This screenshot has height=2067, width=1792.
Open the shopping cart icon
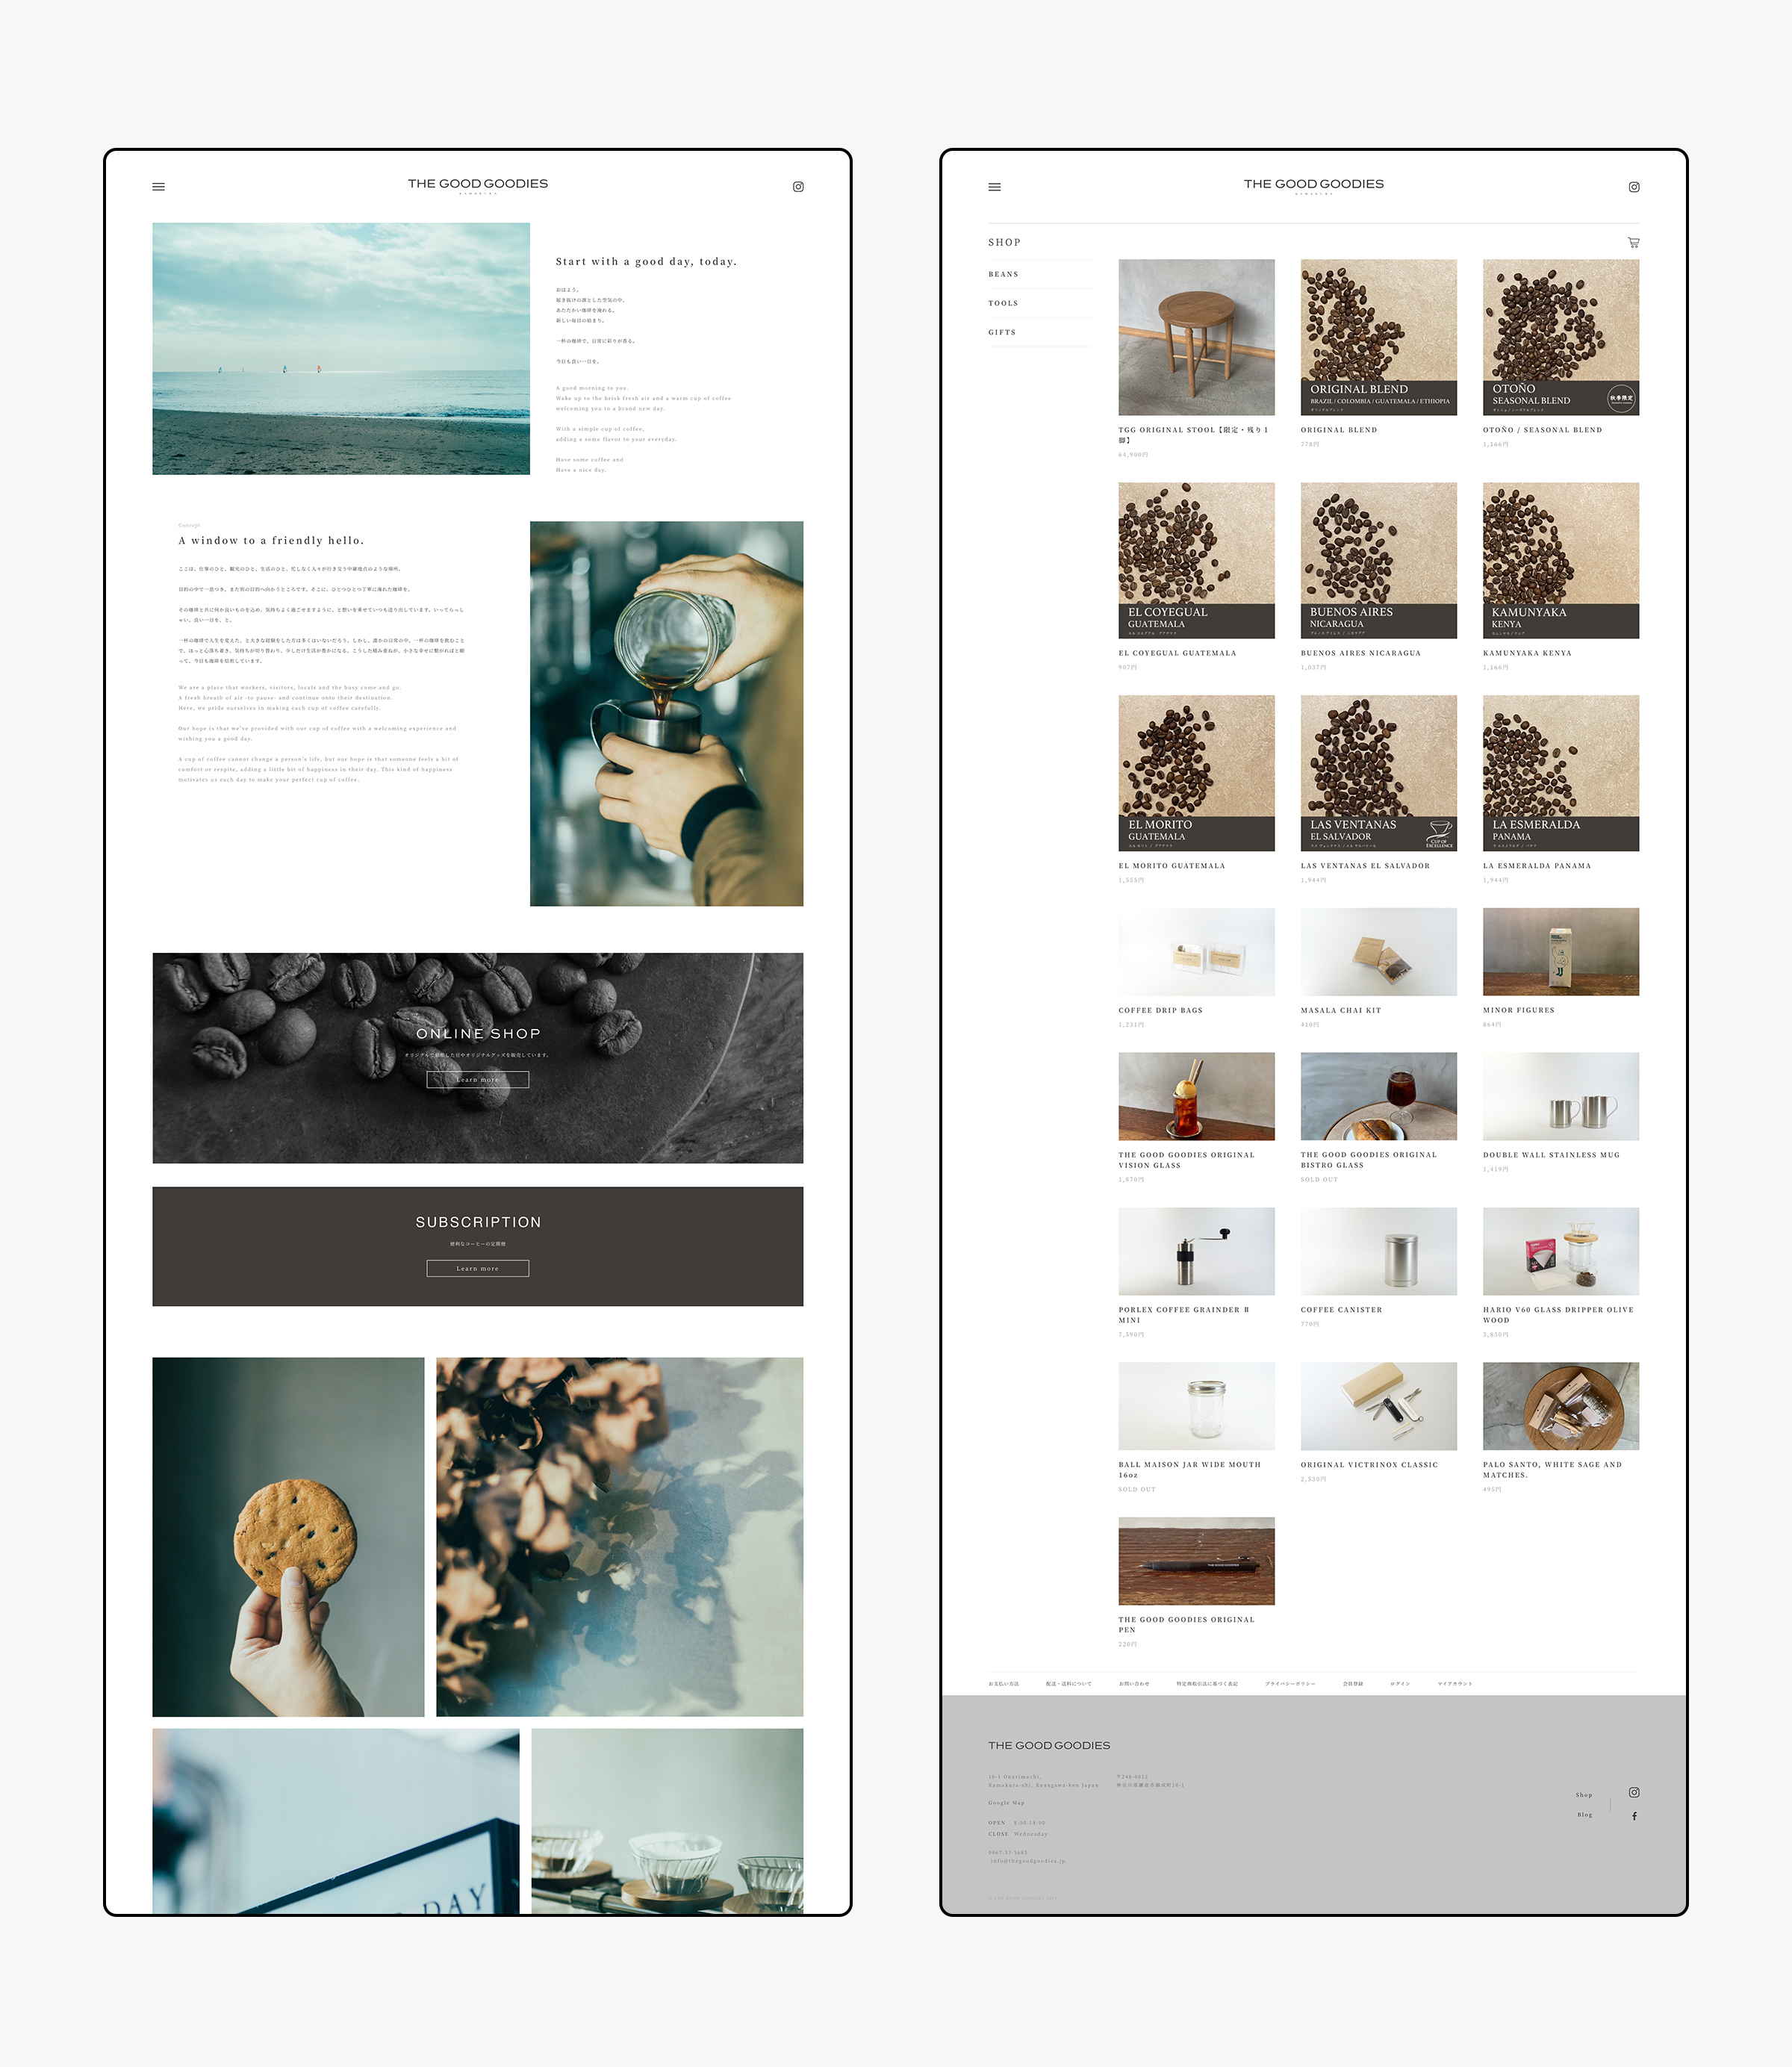tap(1633, 242)
